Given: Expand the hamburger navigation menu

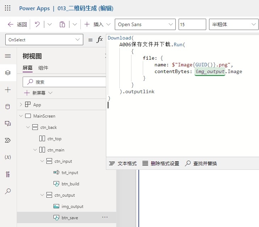Looking at the screenshot, I should point(8,56).
